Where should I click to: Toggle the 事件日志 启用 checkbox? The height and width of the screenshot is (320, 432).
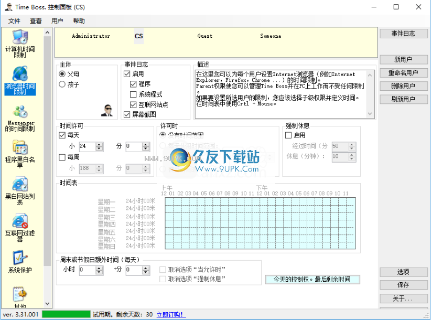(x=127, y=74)
